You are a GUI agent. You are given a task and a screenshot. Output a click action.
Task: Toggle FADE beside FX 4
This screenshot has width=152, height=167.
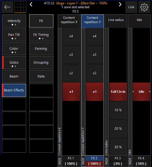[x=130, y=161]
